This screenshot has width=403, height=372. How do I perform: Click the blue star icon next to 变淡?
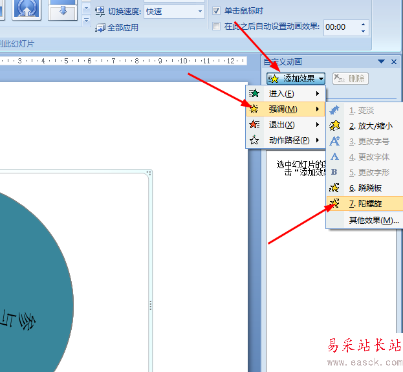click(334, 110)
